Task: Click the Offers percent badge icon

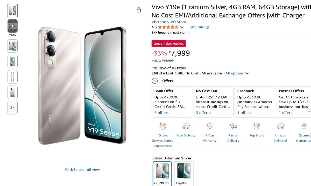Action: click(x=155, y=81)
